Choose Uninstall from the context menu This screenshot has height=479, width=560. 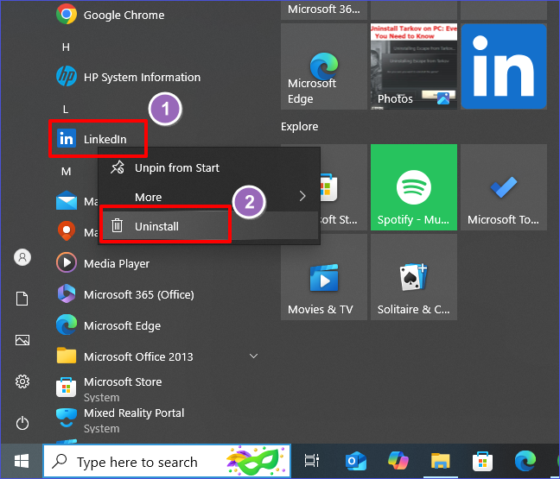pyautogui.click(x=209, y=226)
